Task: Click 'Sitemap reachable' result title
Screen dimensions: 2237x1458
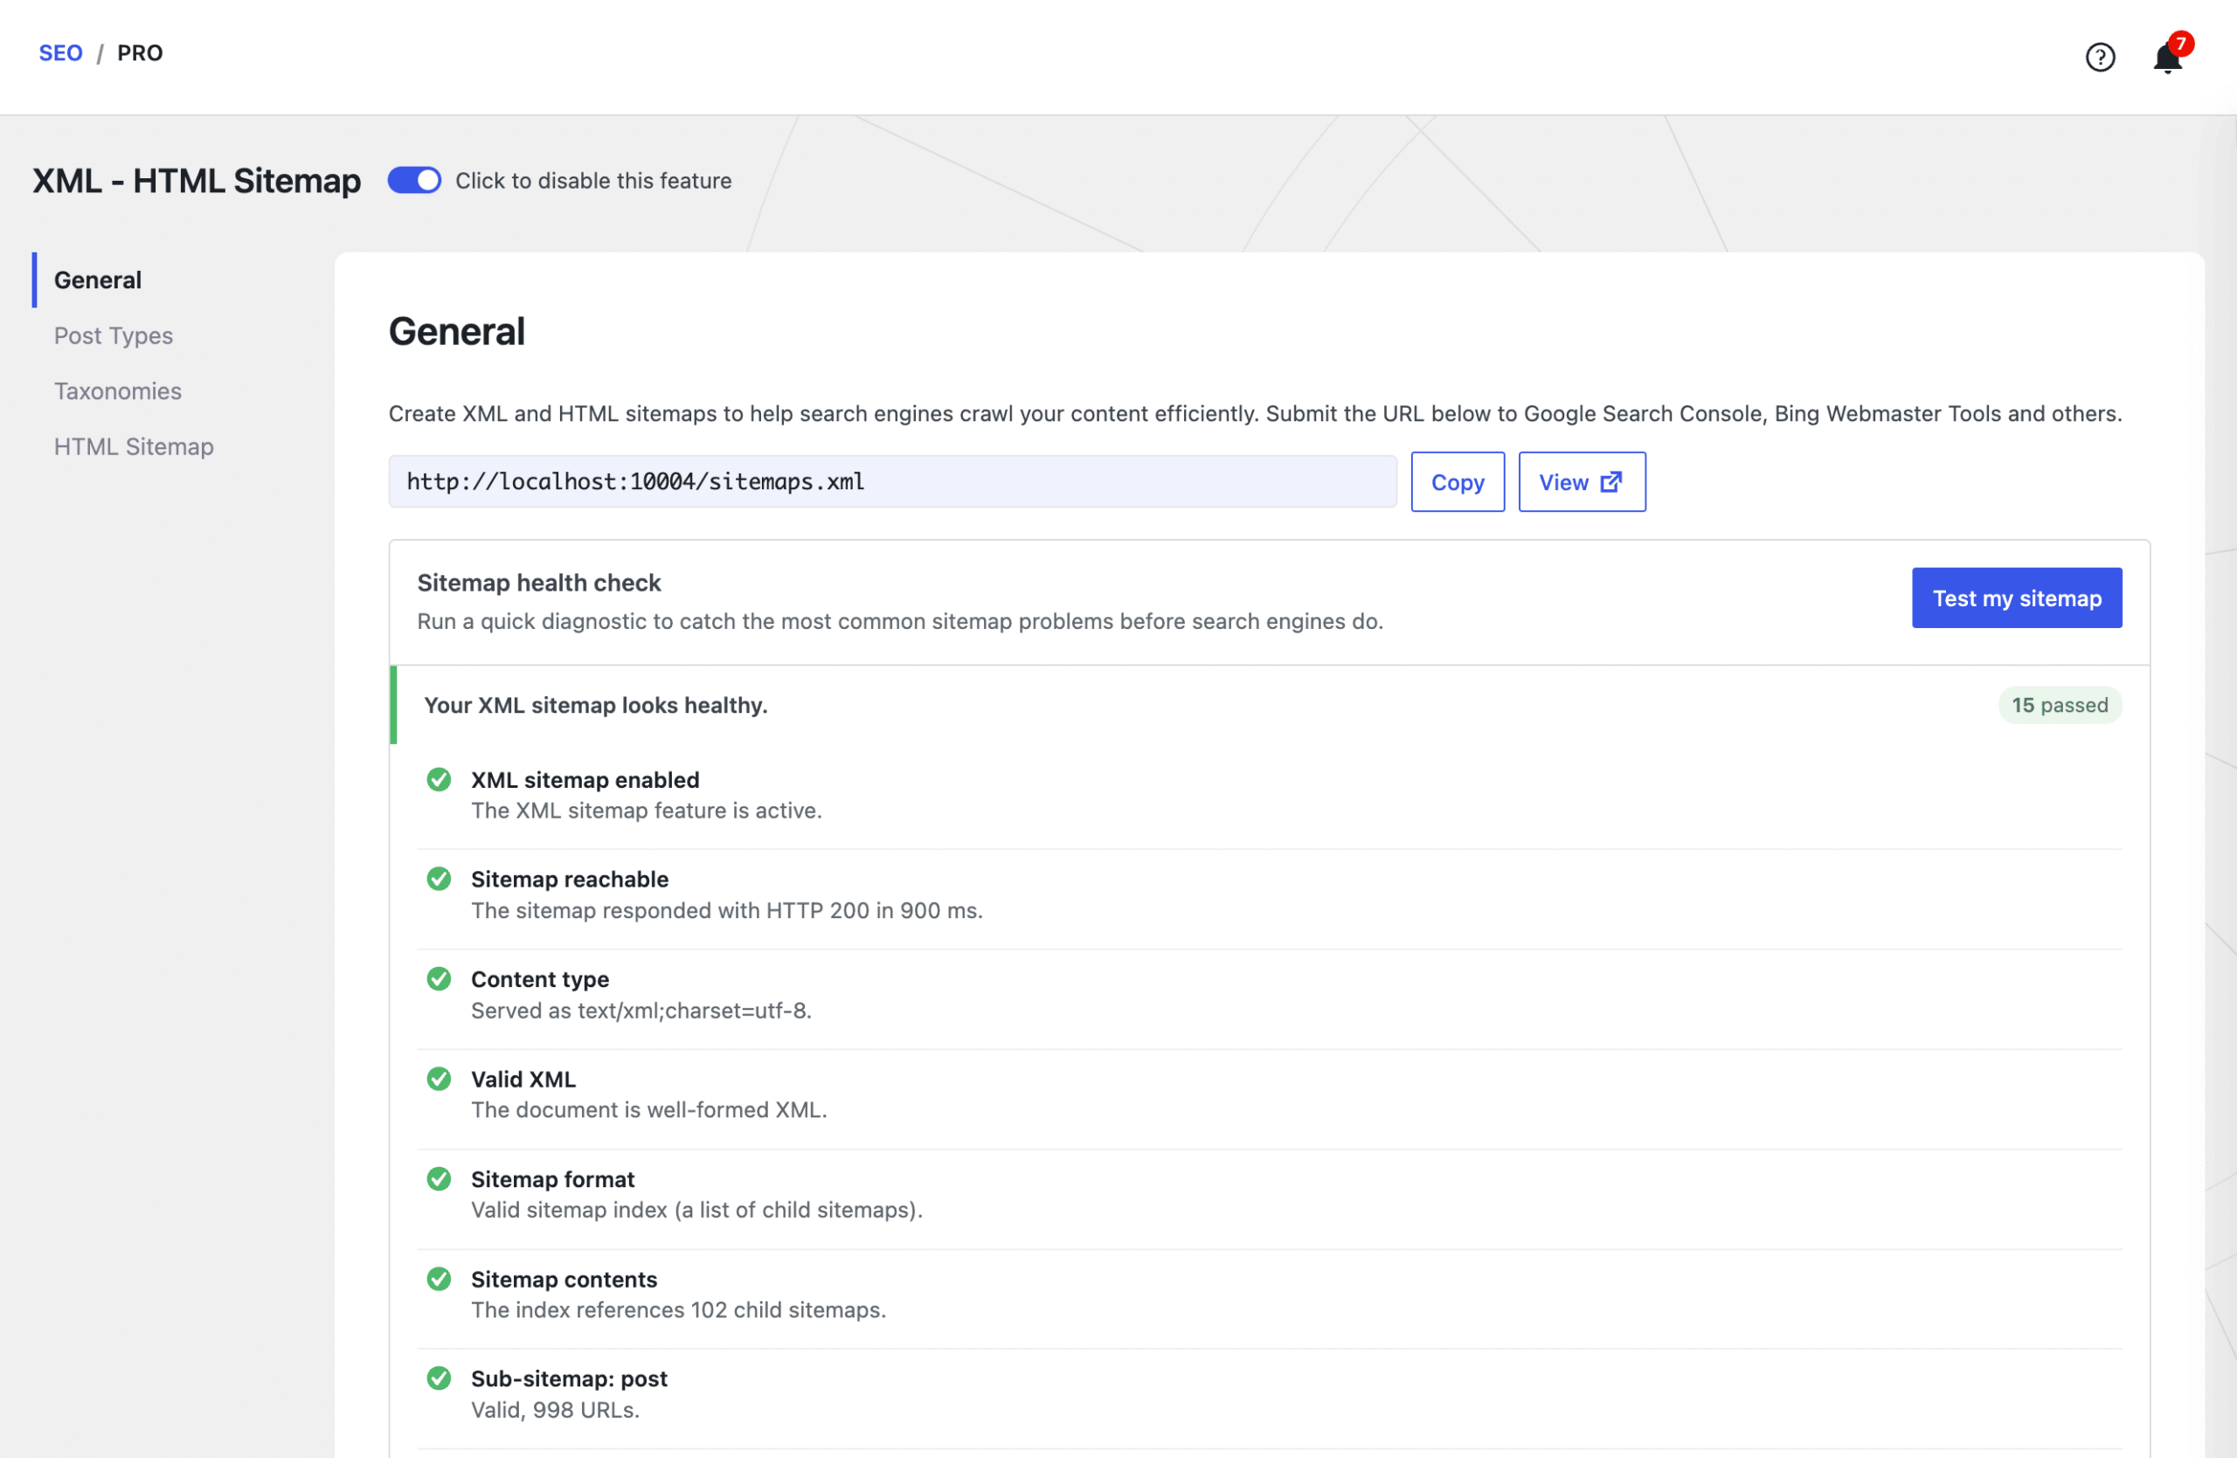Action: coord(570,880)
